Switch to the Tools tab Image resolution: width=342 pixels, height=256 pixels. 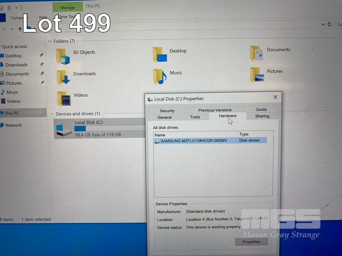tap(195, 117)
